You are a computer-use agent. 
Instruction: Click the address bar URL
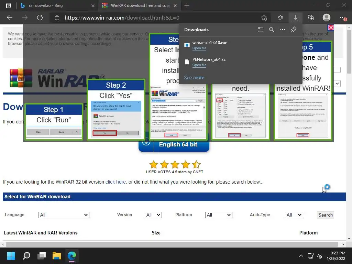tap(122, 18)
